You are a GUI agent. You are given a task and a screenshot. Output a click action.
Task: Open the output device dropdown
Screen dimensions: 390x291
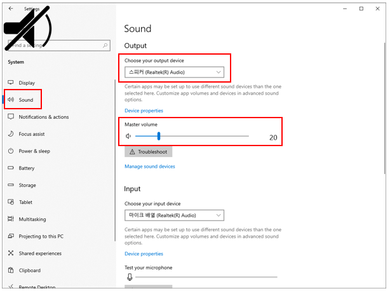pos(174,72)
